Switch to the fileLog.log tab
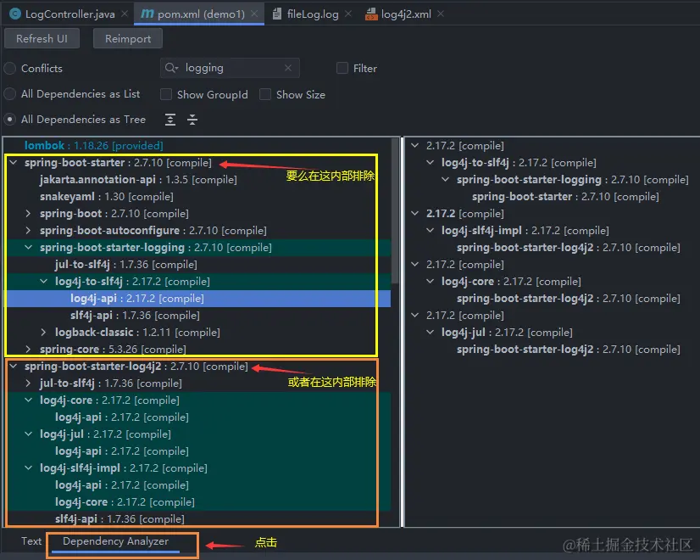700x560 pixels. click(313, 14)
